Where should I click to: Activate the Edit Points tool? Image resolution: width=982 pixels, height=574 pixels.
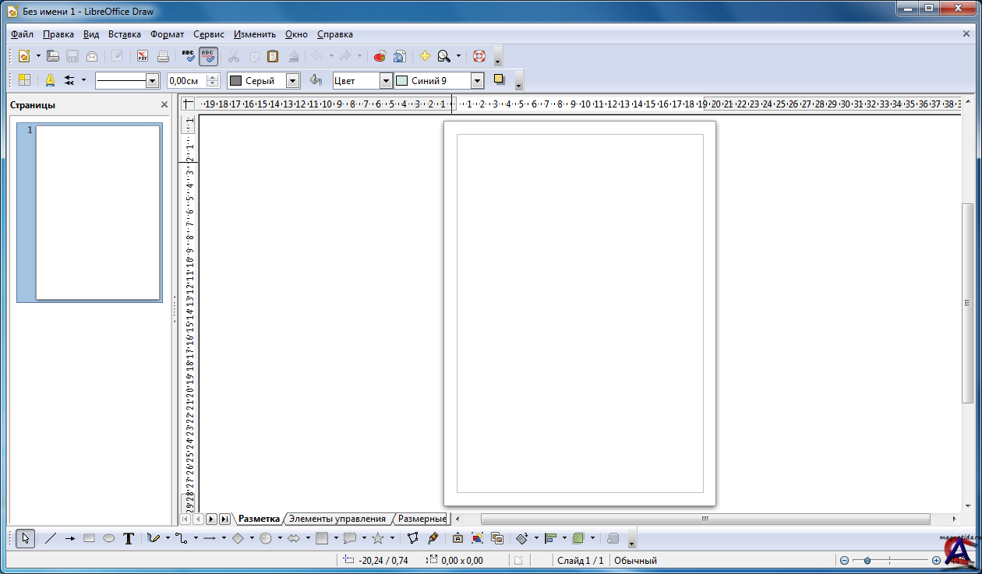coord(413,538)
